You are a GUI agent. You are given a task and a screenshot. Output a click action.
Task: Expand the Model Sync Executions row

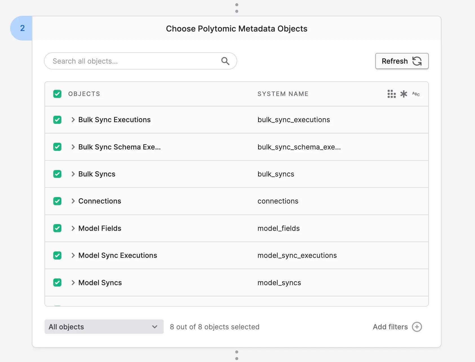tap(73, 256)
